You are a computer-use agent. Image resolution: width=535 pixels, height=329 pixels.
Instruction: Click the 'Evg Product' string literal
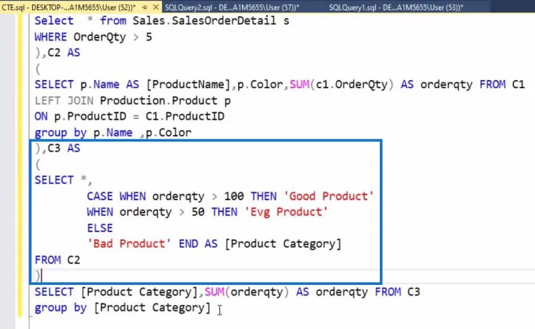coord(286,212)
